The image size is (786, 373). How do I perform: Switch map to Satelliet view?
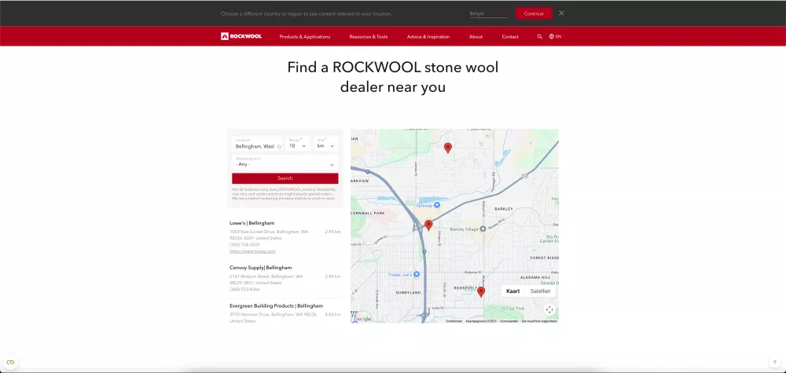540,291
